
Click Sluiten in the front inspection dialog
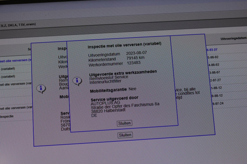point(125,123)
